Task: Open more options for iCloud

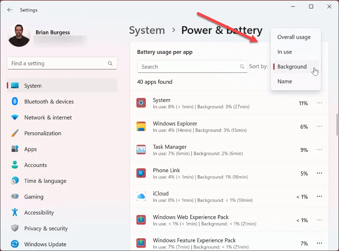Action: (x=320, y=196)
